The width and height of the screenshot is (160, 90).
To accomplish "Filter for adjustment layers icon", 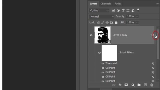I will 118,10.
